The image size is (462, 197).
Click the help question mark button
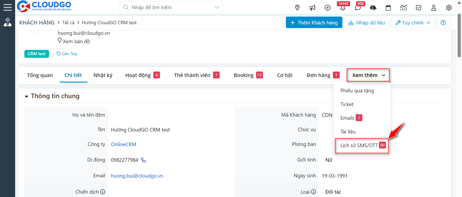443,23
